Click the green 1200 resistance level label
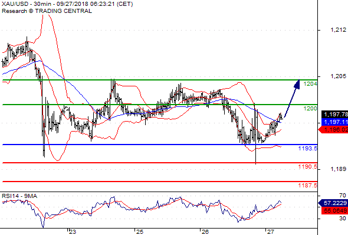The image size is (348, 235). pyautogui.click(x=310, y=108)
